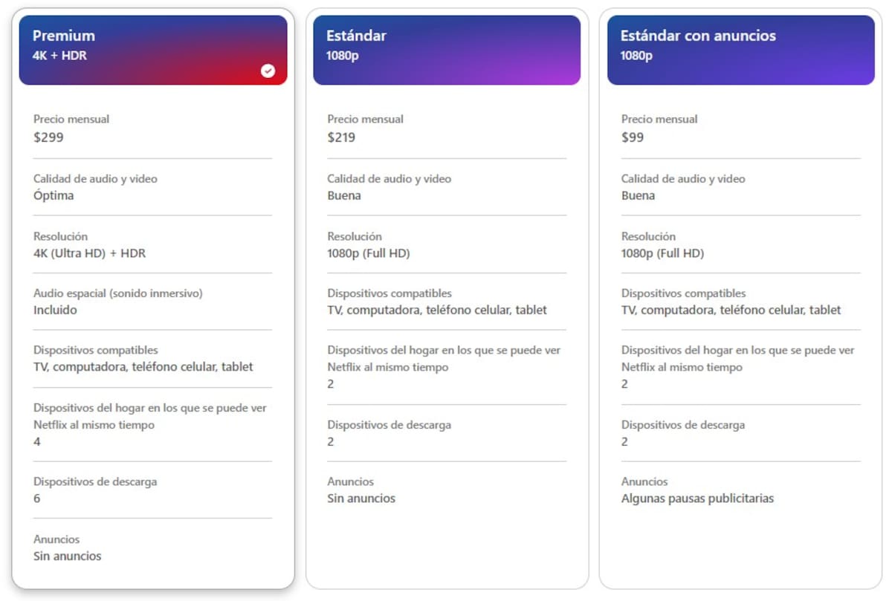Select the Premium 4K + HDR plan header
The width and height of the screenshot is (892, 601).
coord(153,51)
